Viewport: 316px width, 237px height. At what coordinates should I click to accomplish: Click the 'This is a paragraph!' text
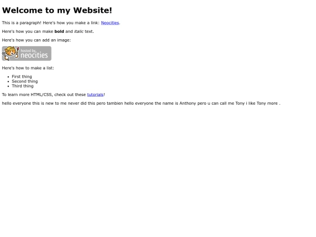[x=22, y=23]
